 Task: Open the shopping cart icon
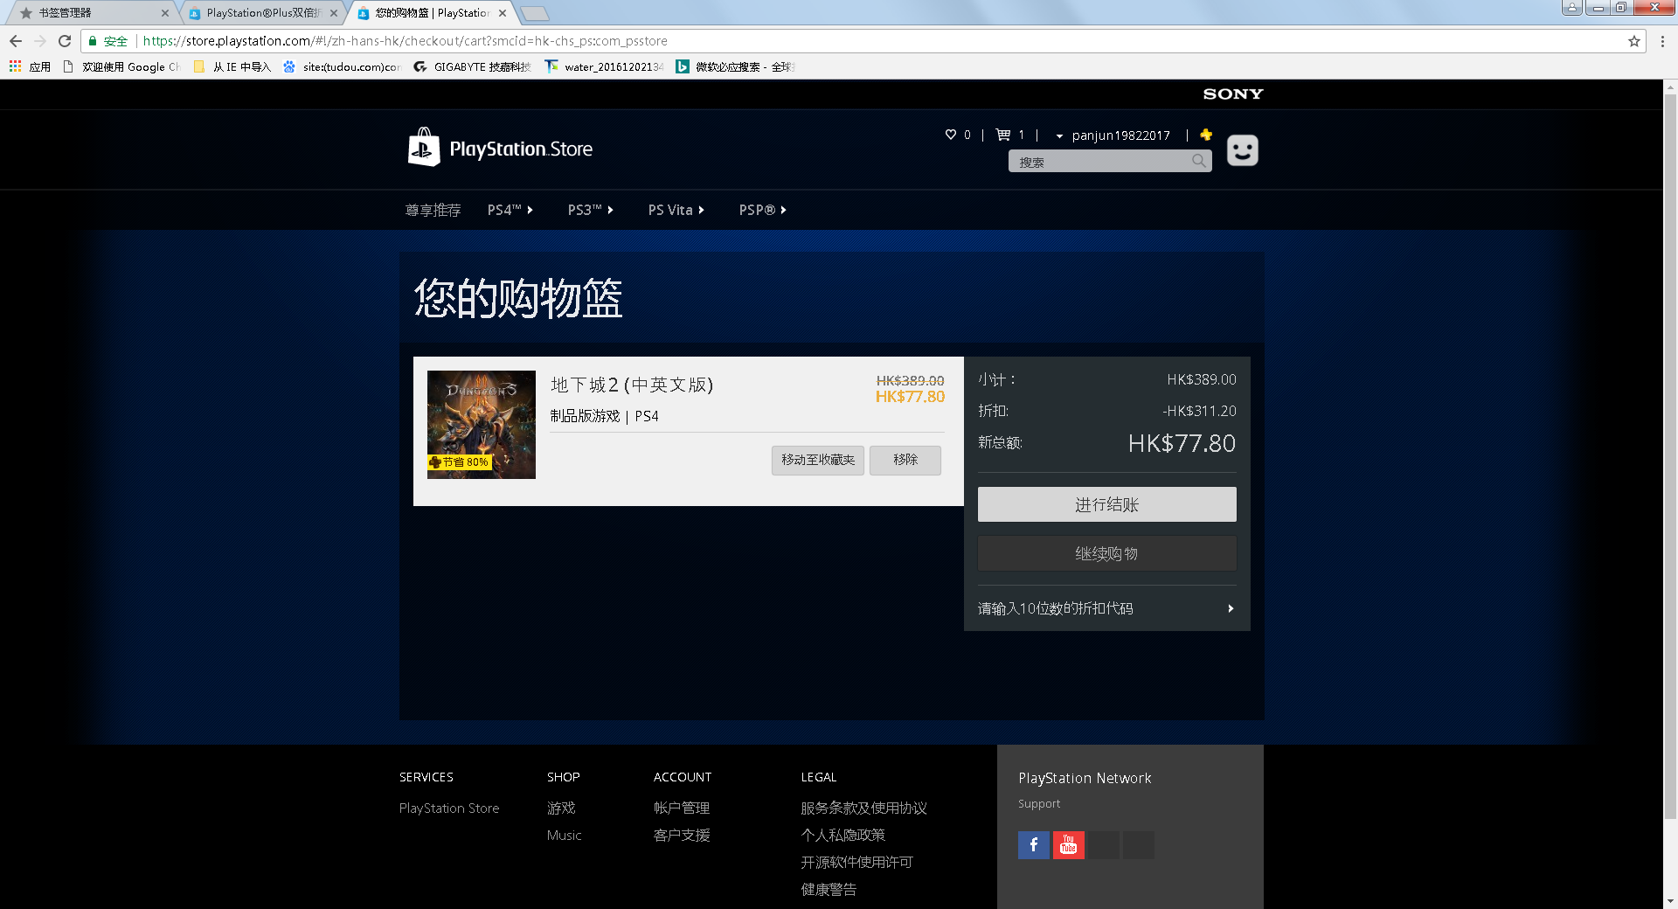[x=1003, y=135]
